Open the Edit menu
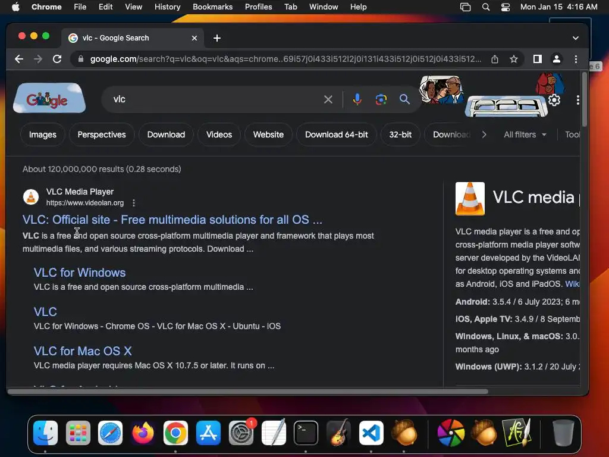The image size is (609, 457). 105,7
